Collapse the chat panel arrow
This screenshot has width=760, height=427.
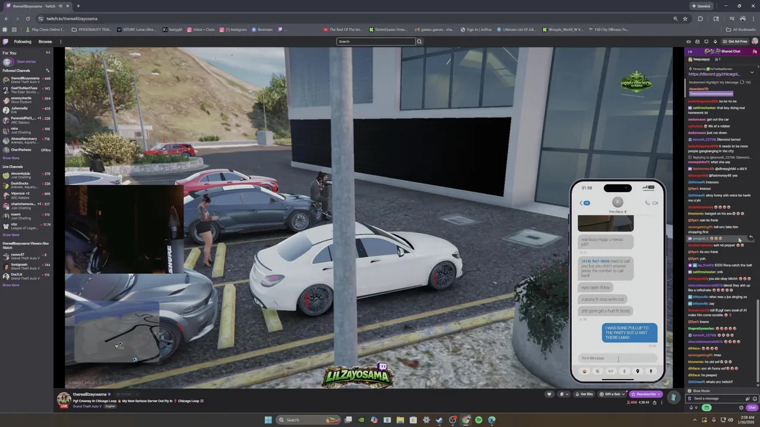tap(690, 52)
